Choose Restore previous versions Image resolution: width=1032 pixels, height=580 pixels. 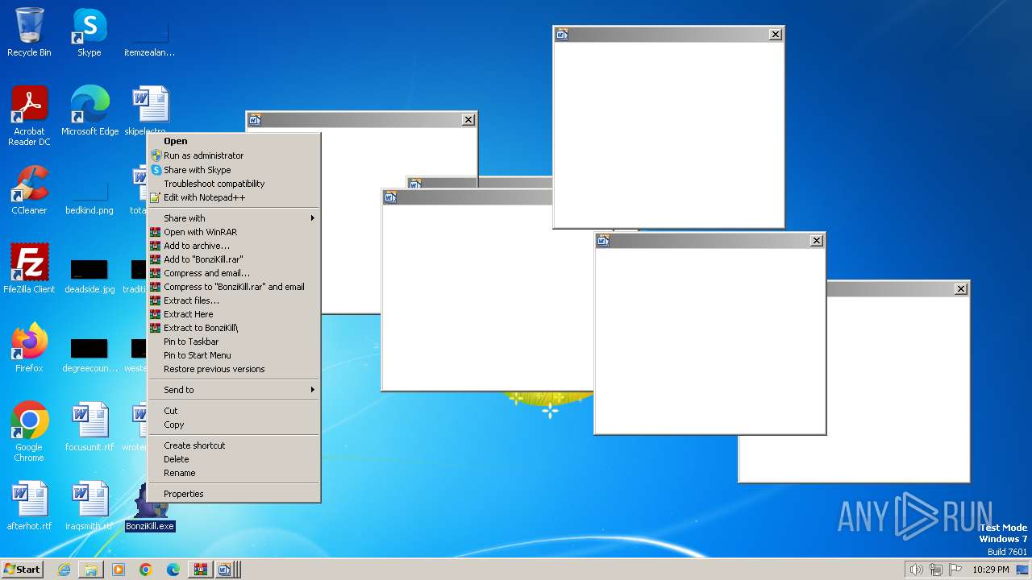pos(234,369)
